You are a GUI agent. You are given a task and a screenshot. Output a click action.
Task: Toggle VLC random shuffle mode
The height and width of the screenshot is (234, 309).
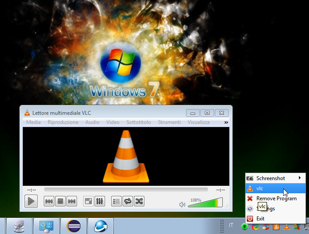click(139, 201)
